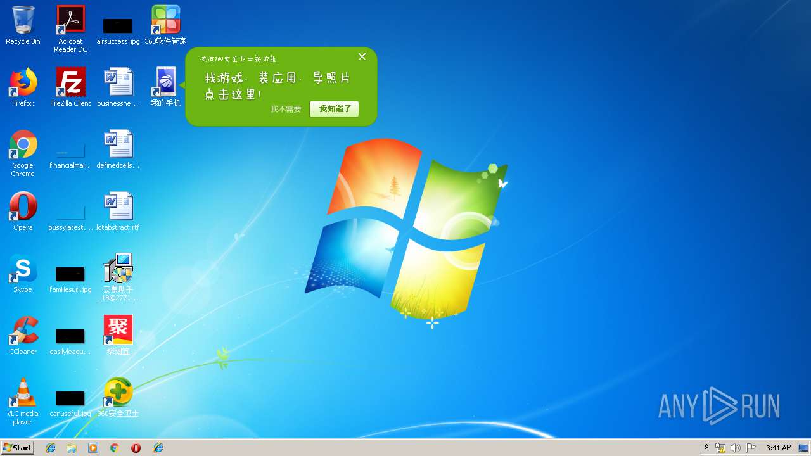The image size is (811, 456).
Task: Open the volume speaker tray icon
Action: point(736,448)
